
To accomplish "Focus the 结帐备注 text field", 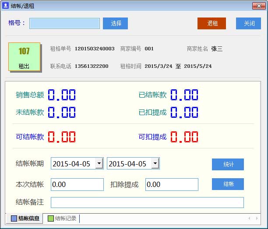I will pyautogui.click(x=147, y=203).
